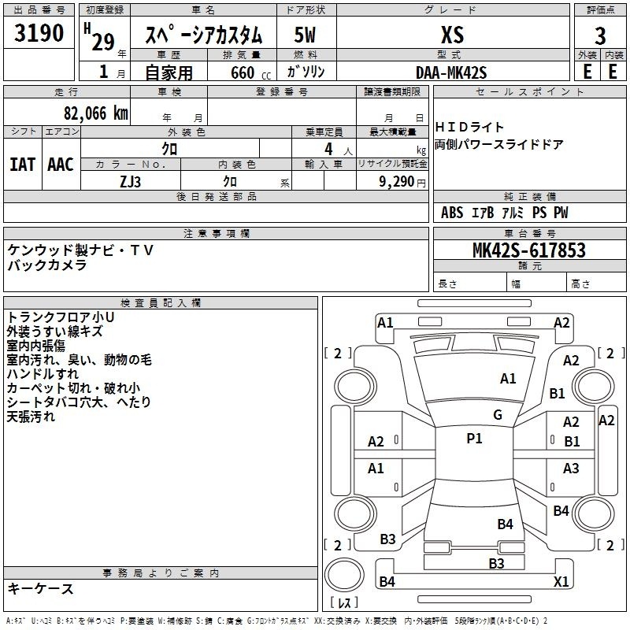Click chassis number MK42S-617853

coord(528,250)
